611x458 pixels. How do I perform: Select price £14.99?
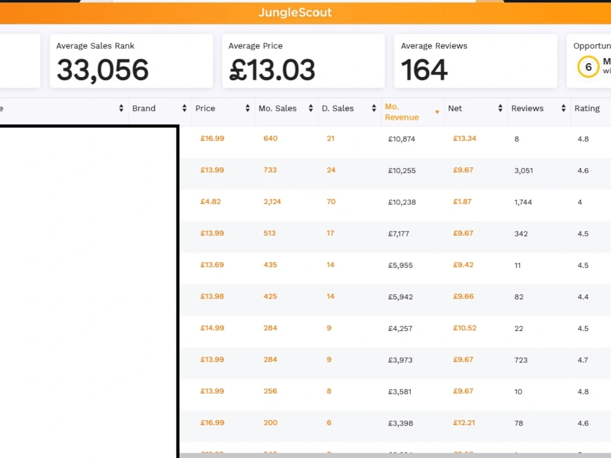point(213,327)
